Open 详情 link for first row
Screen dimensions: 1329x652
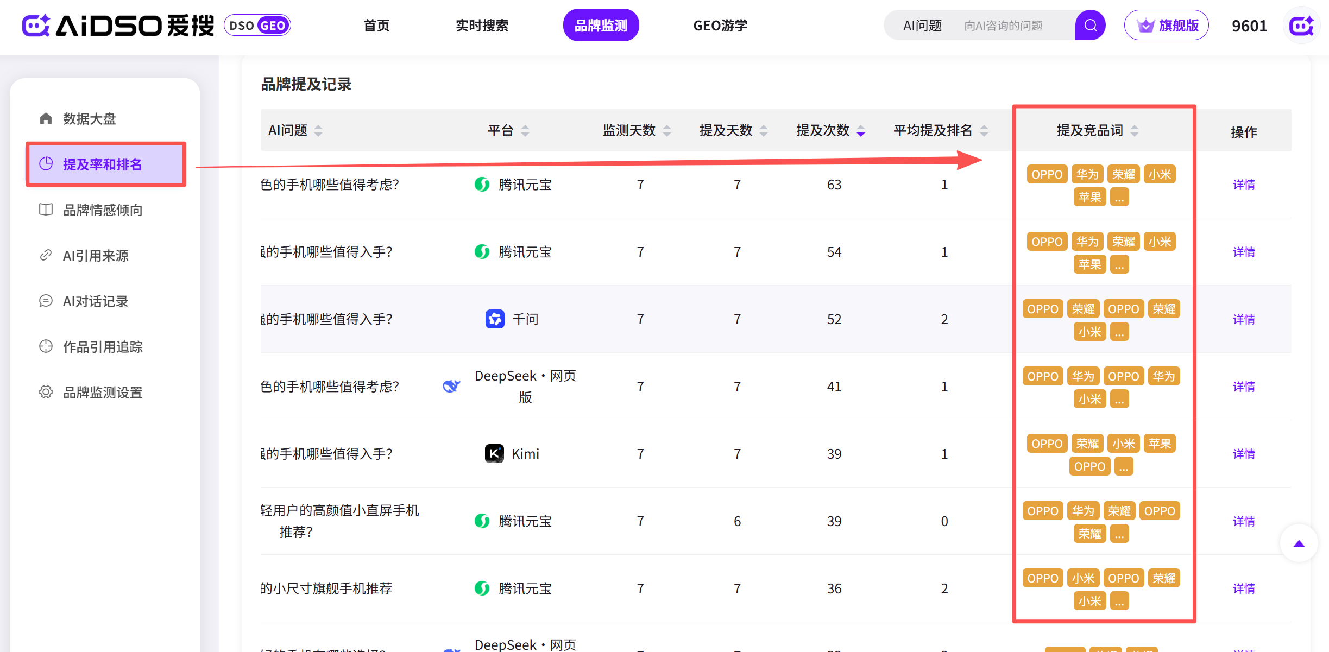point(1243,185)
